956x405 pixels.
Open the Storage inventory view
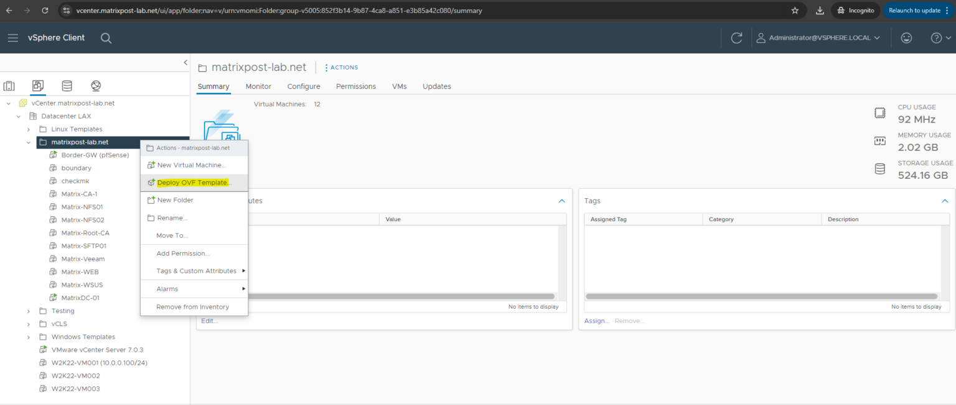coord(67,86)
